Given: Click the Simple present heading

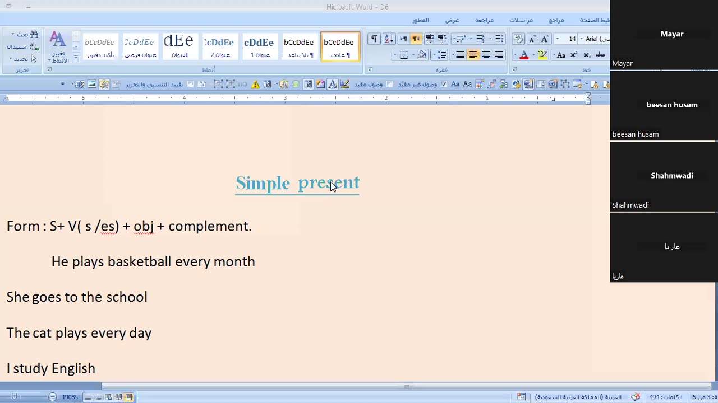Looking at the screenshot, I should pyautogui.click(x=297, y=183).
